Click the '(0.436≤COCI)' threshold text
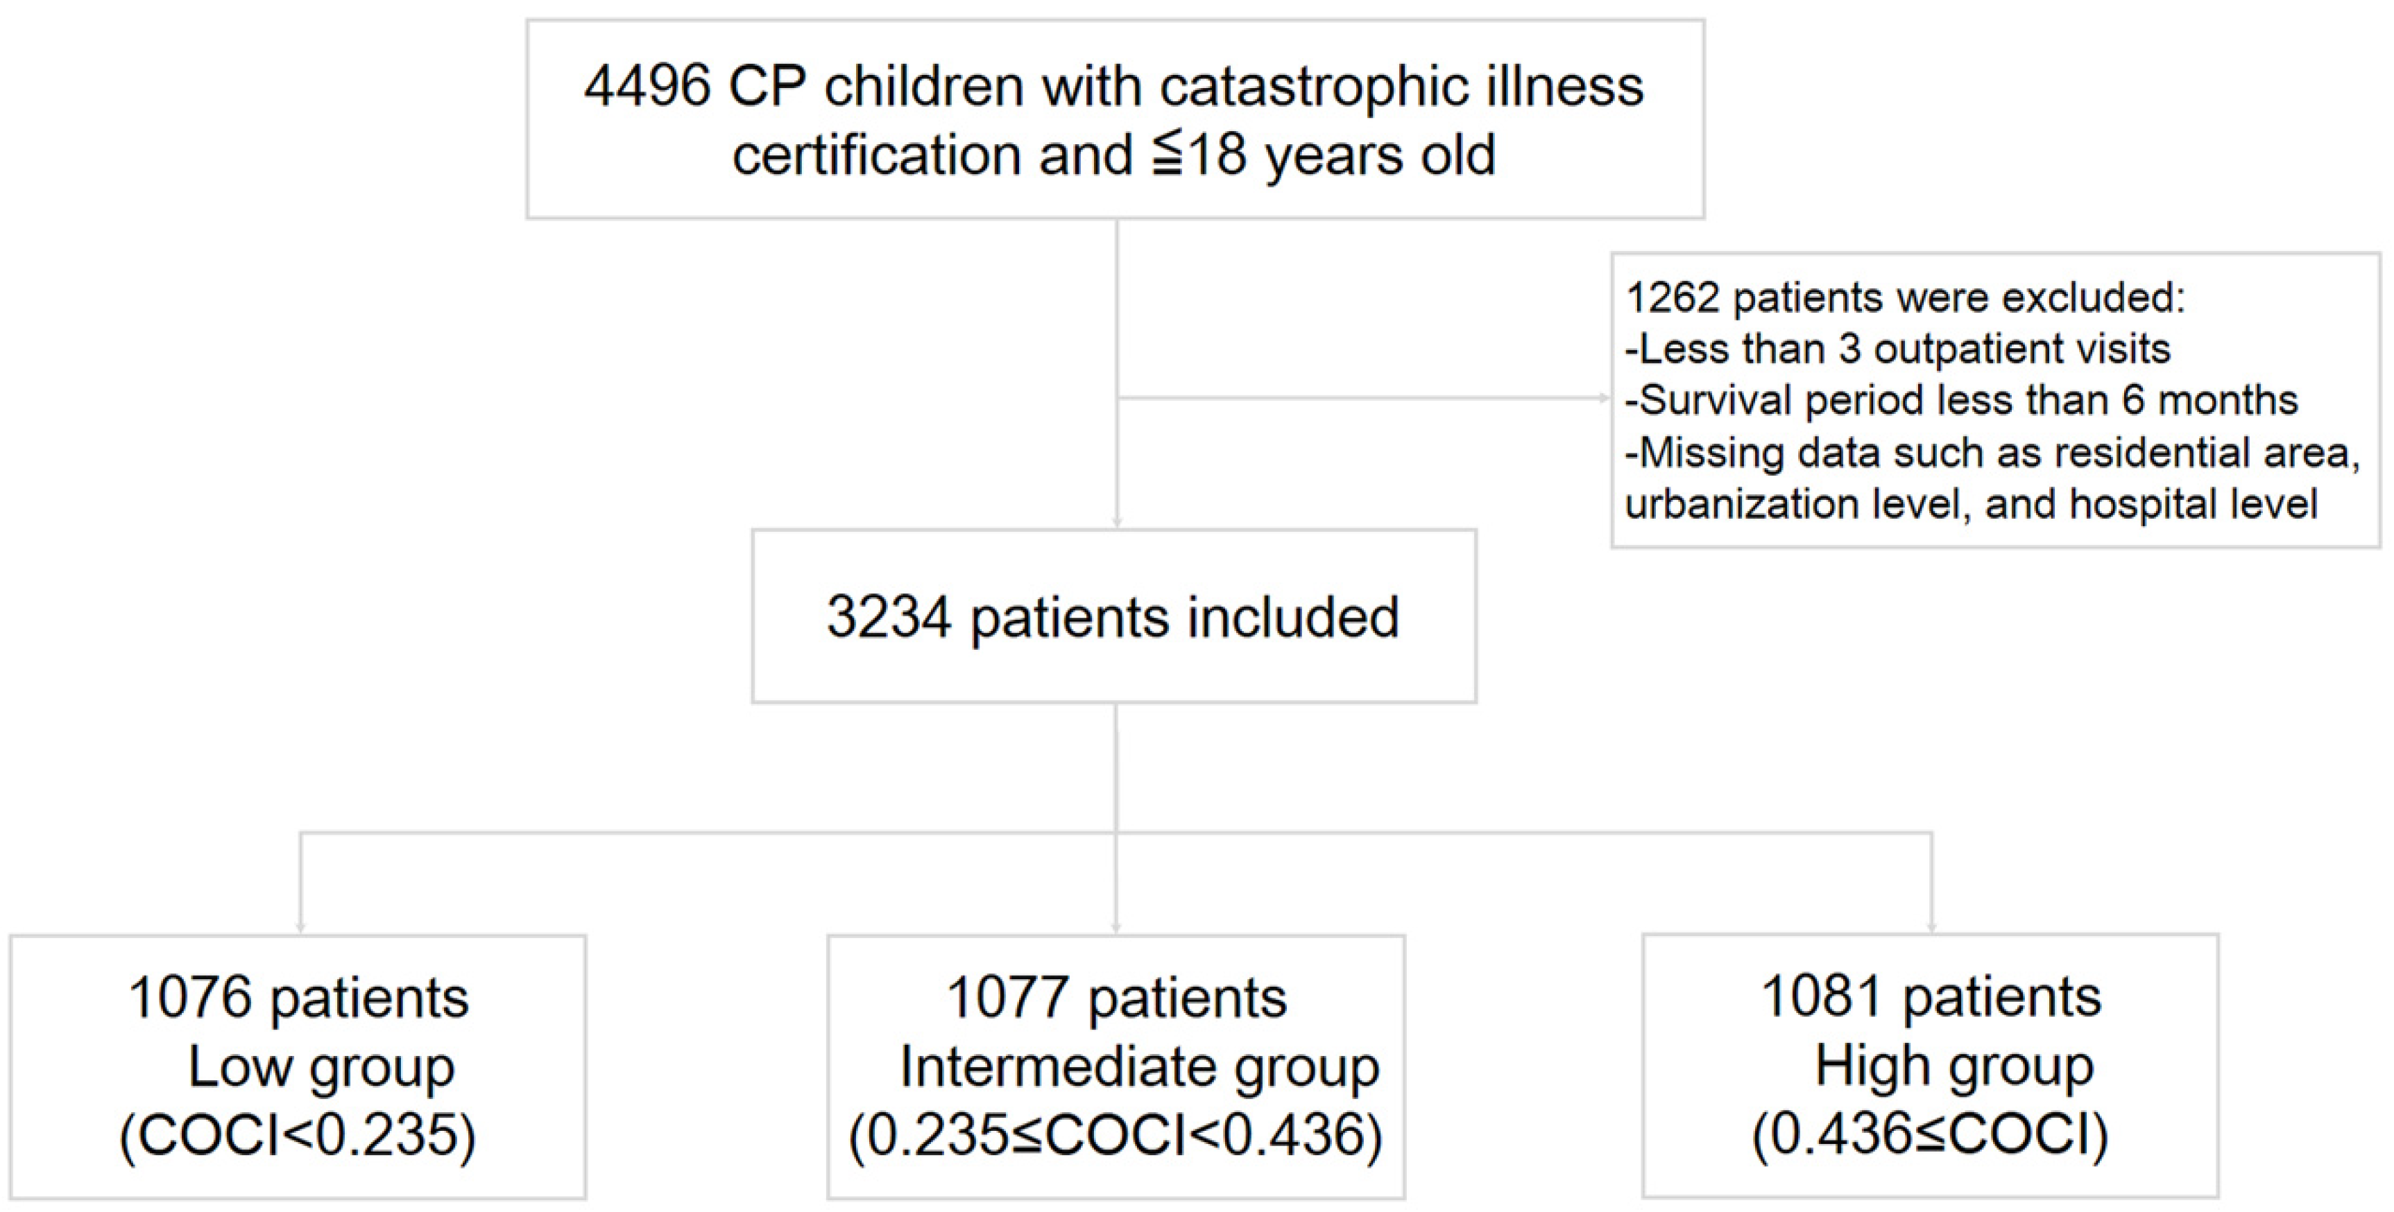The width and height of the screenshot is (2394, 1212). click(1931, 1135)
